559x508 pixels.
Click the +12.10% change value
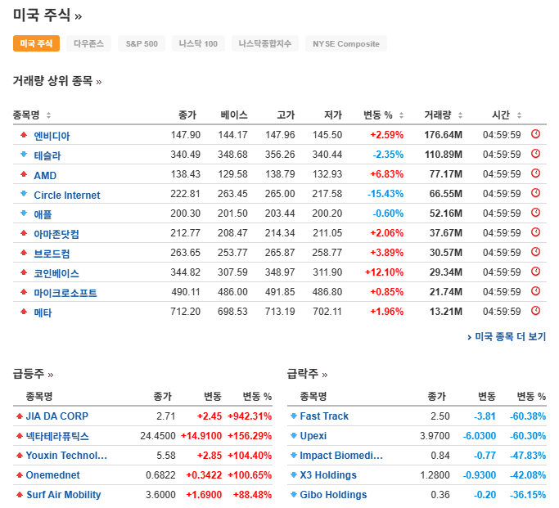click(384, 272)
